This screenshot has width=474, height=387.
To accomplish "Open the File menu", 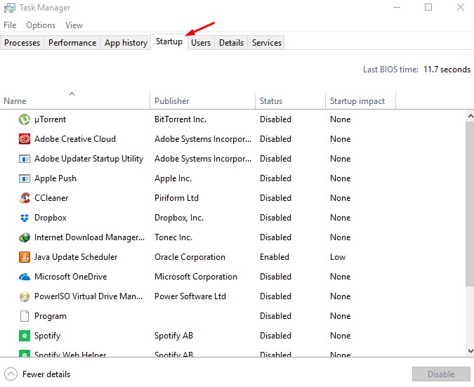I will pos(10,25).
